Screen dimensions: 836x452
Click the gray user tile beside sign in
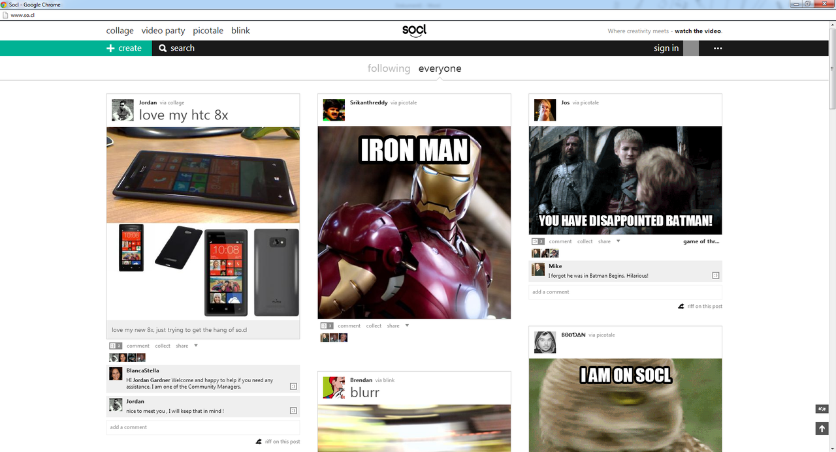[x=691, y=48]
